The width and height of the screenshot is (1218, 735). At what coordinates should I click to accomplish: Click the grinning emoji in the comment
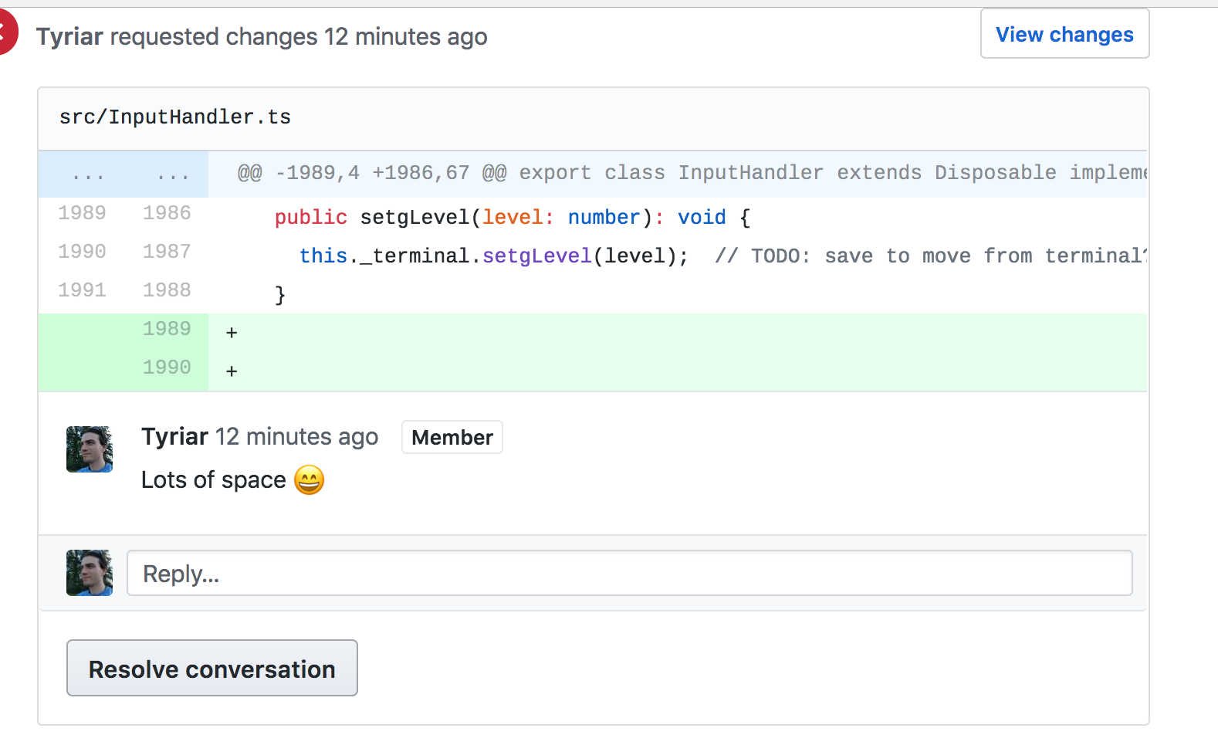309,480
